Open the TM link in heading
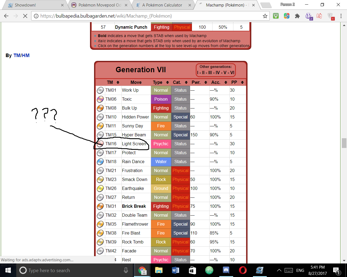 tap(17, 55)
